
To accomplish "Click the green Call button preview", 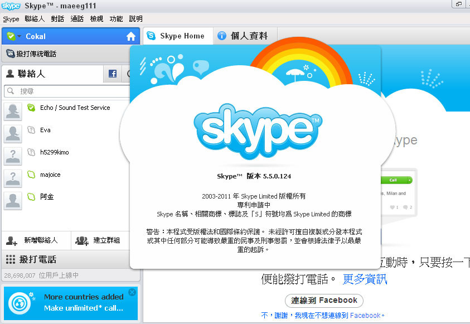I will coord(396,180).
